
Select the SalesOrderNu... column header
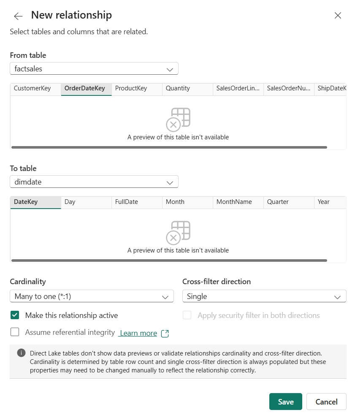[x=289, y=89]
